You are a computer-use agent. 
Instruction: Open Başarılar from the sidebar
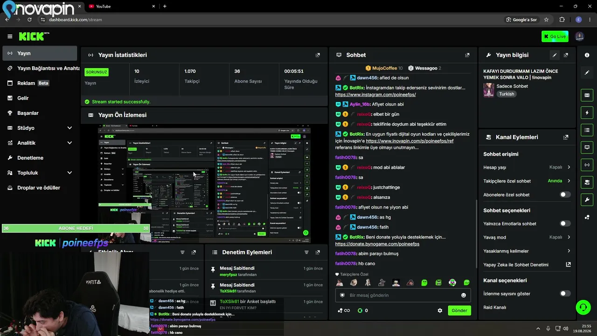(40, 113)
